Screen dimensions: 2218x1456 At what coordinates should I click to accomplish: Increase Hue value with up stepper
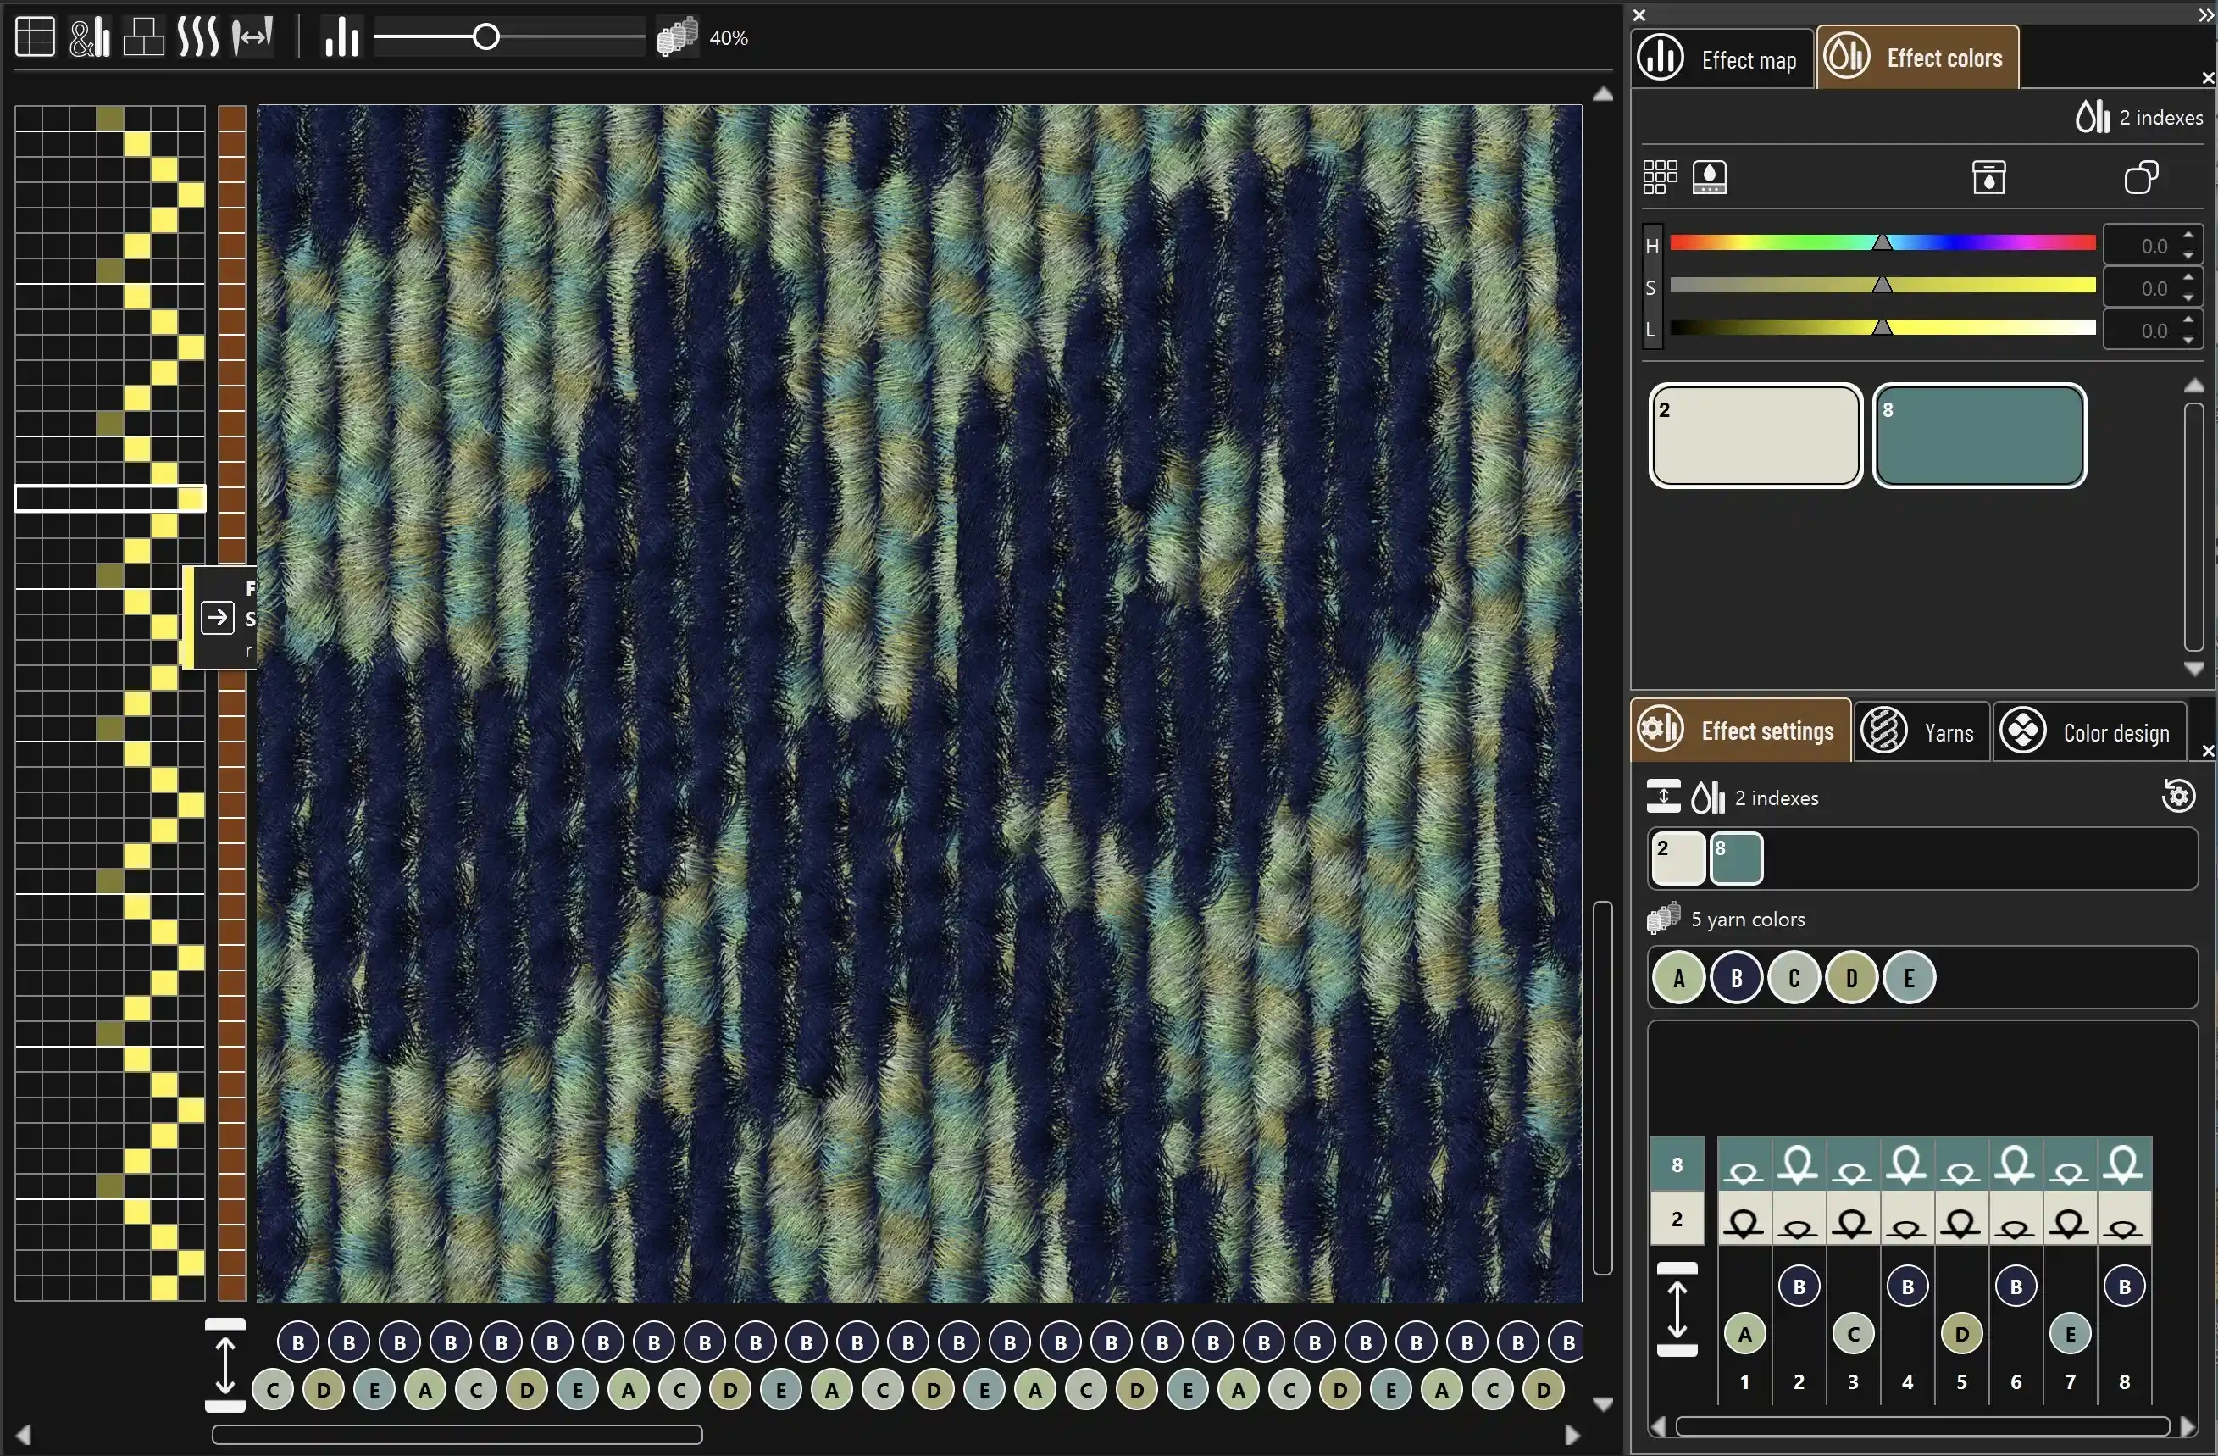coord(2188,236)
